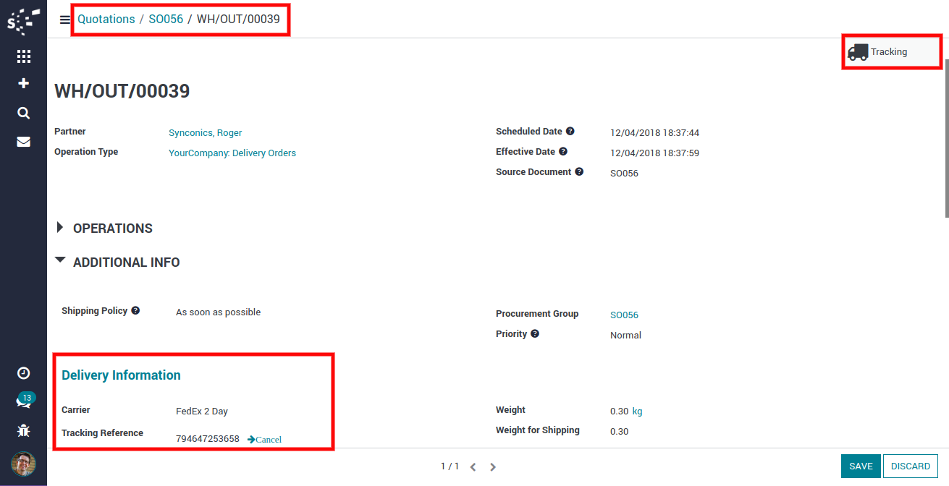This screenshot has width=949, height=486.
Task: Open the envelope mail icon in sidebar
Action: coord(23,142)
